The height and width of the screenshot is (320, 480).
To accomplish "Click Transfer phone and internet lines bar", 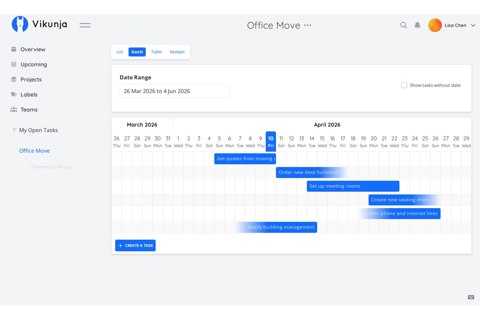I will coord(399,213).
